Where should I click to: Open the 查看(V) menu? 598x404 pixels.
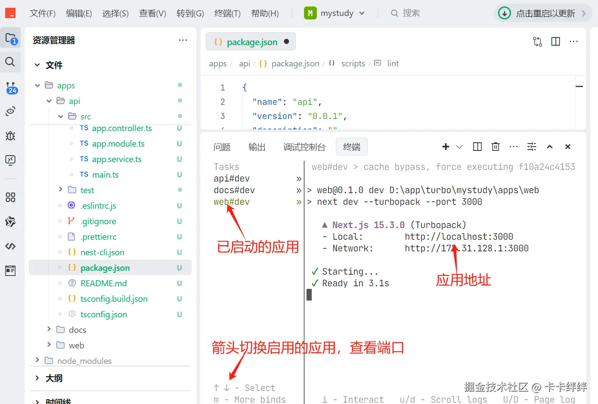coord(152,13)
